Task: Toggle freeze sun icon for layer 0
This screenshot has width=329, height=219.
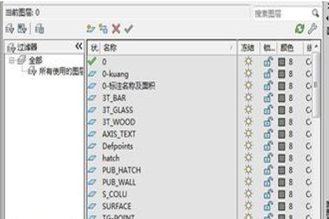Action: point(248,62)
